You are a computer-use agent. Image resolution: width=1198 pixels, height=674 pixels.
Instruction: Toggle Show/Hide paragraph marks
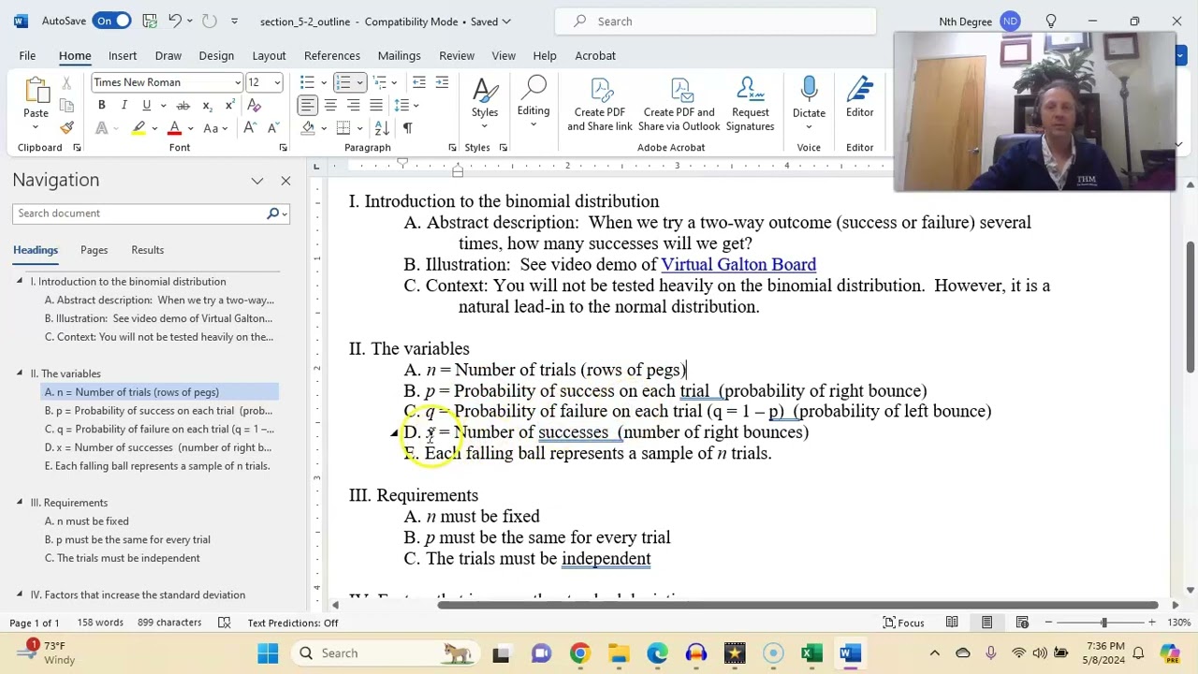point(407,128)
